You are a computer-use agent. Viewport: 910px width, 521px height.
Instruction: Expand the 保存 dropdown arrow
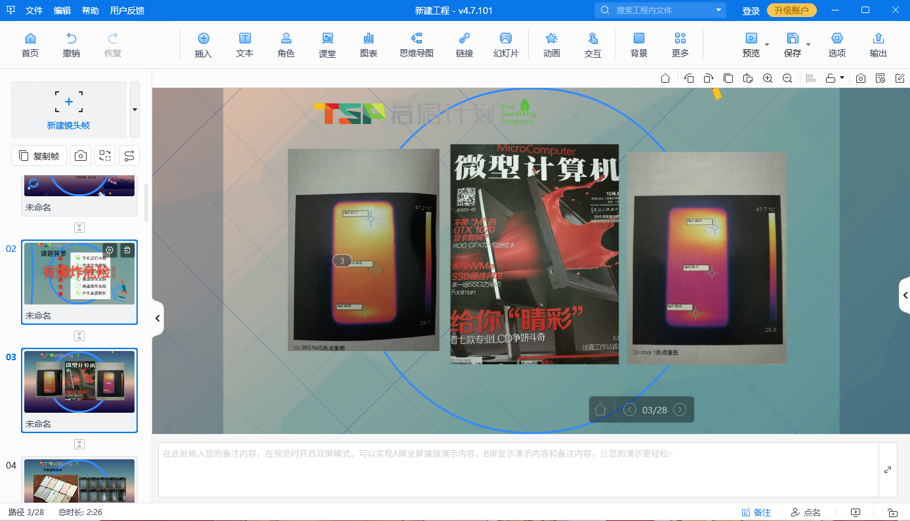coord(808,45)
